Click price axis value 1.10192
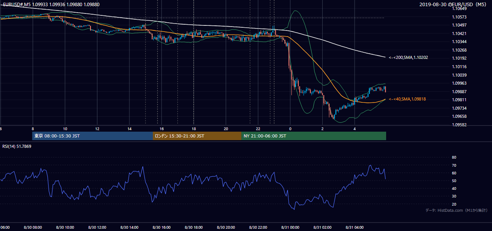Screen dimensions: 492x231 [x=459, y=58]
